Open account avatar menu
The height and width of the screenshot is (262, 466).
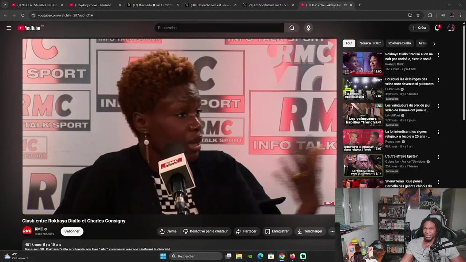coord(451,28)
